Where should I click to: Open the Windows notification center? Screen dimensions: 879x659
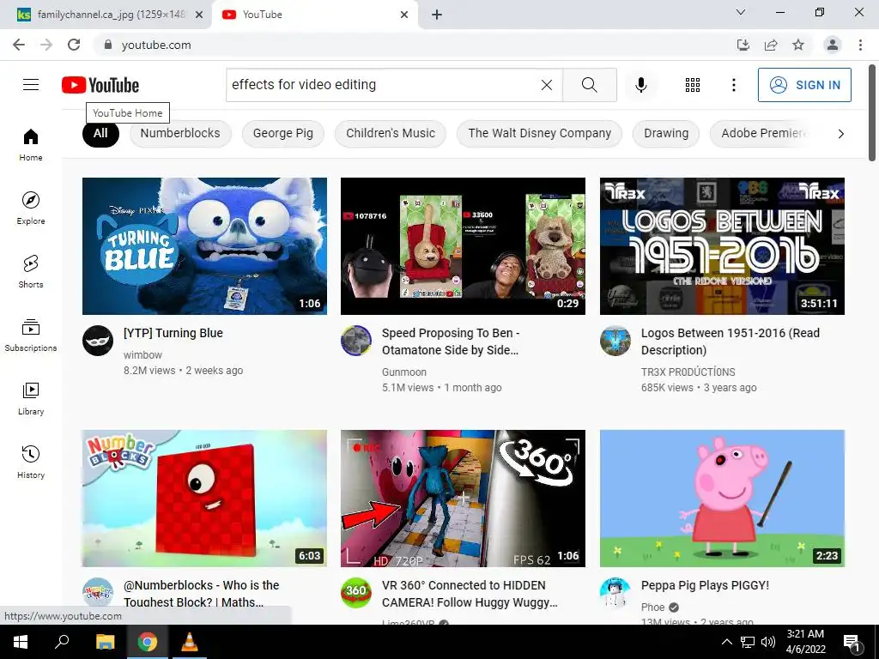click(x=852, y=643)
